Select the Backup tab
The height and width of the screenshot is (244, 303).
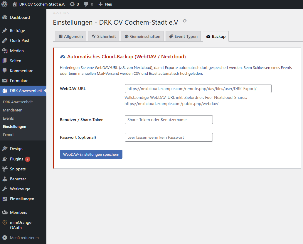216,36
